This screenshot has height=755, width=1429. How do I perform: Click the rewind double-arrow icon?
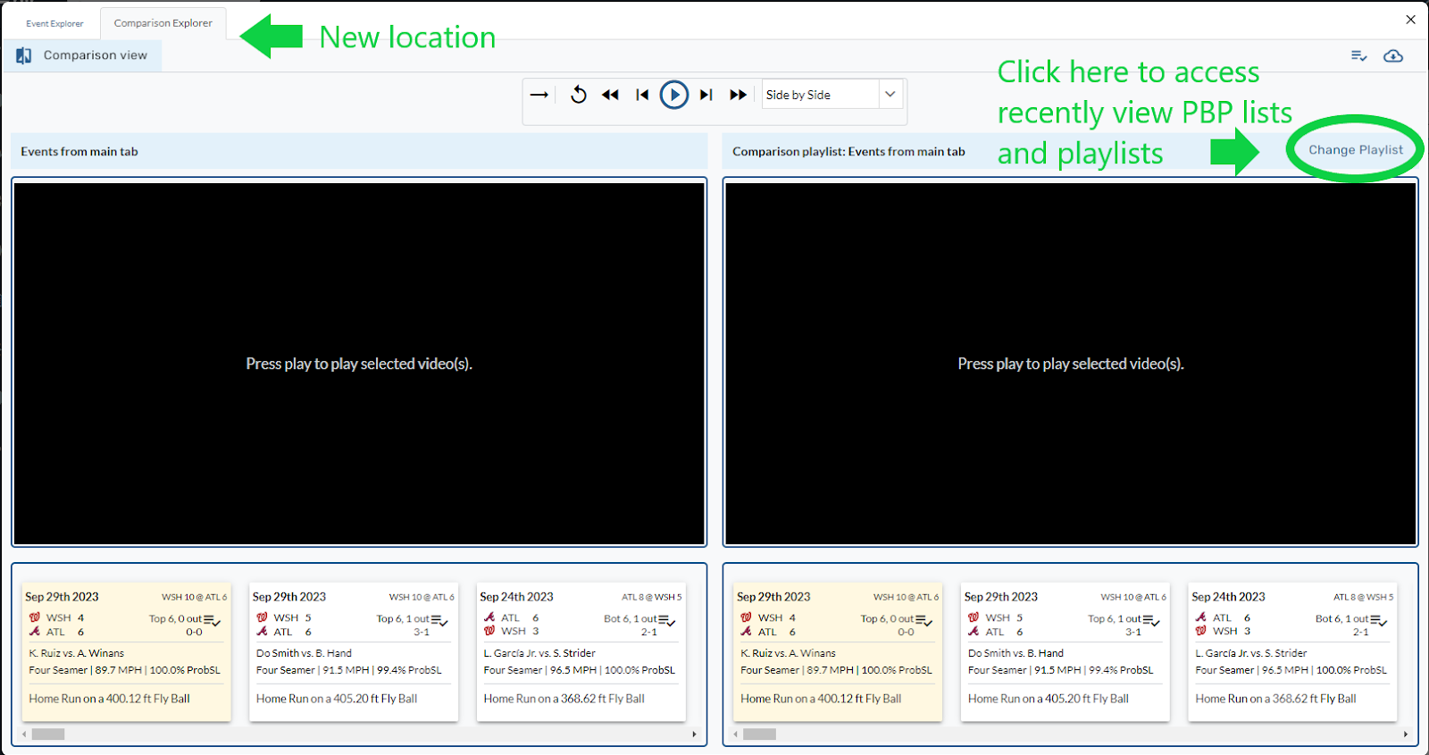(610, 95)
